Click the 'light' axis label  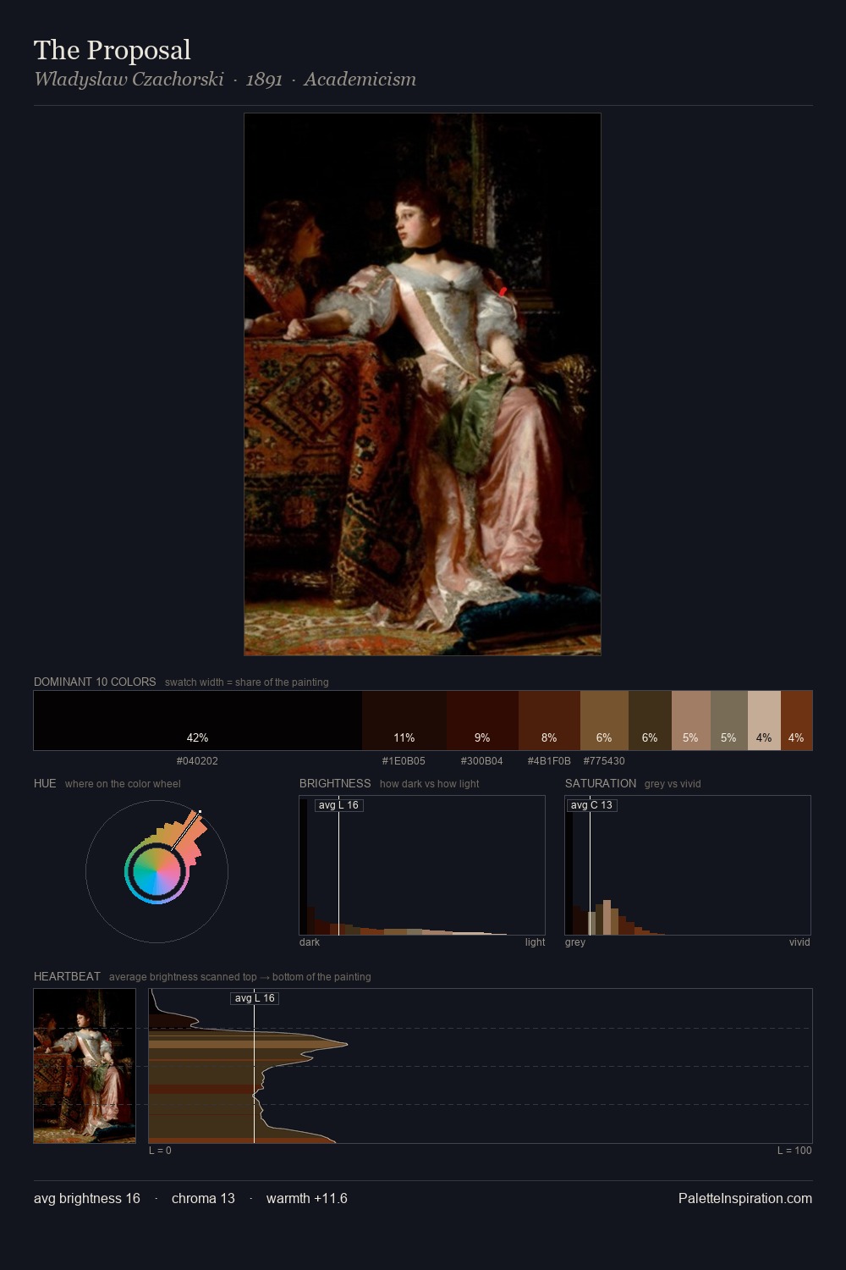pyautogui.click(x=535, y=942)
